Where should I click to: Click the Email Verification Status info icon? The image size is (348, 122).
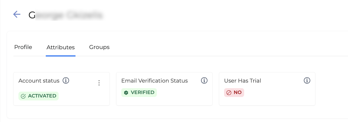204,80
